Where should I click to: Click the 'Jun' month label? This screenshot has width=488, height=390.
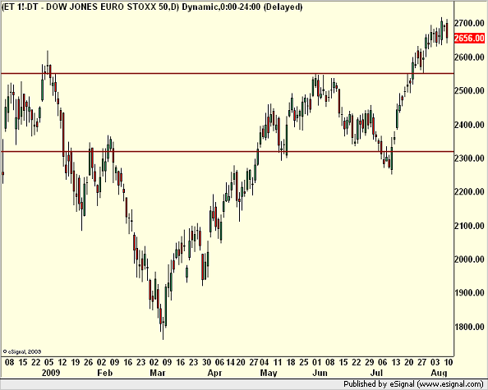pos(320,373)
